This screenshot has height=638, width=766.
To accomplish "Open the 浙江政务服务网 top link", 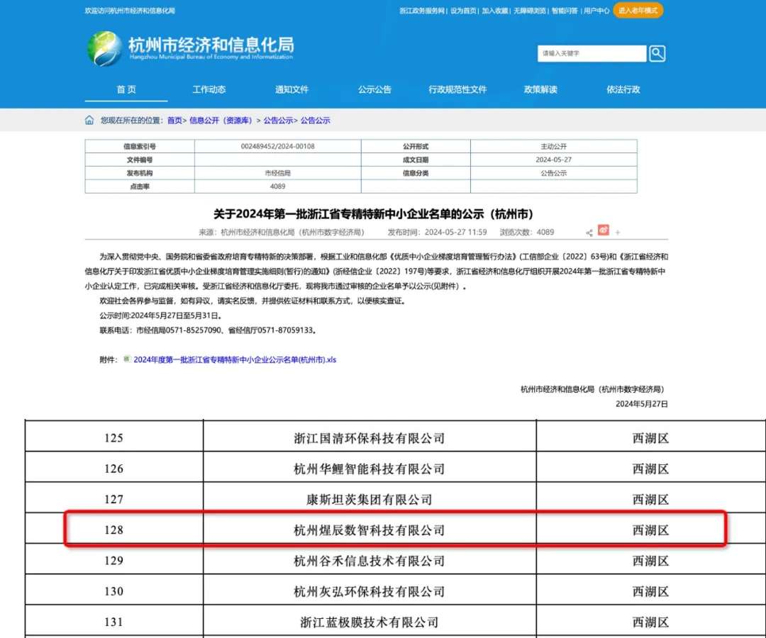I will point(422,11).
